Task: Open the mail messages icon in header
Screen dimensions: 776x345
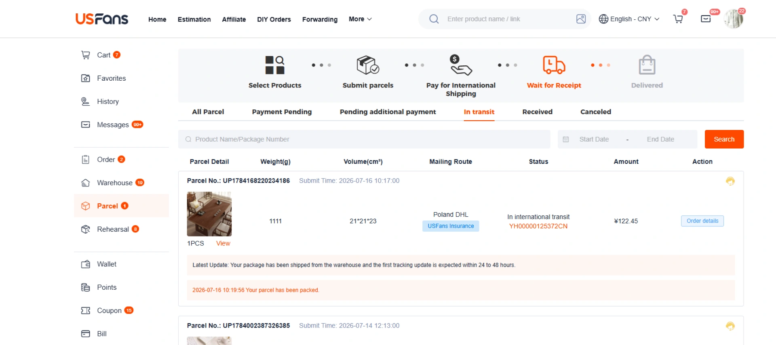Action: (x=706, y=19)
